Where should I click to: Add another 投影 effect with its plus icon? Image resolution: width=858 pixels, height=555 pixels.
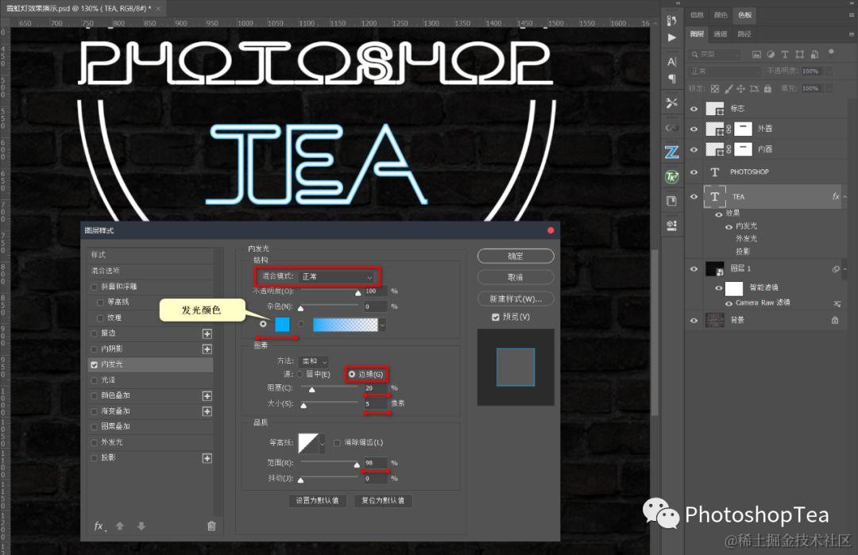point(207,458)
